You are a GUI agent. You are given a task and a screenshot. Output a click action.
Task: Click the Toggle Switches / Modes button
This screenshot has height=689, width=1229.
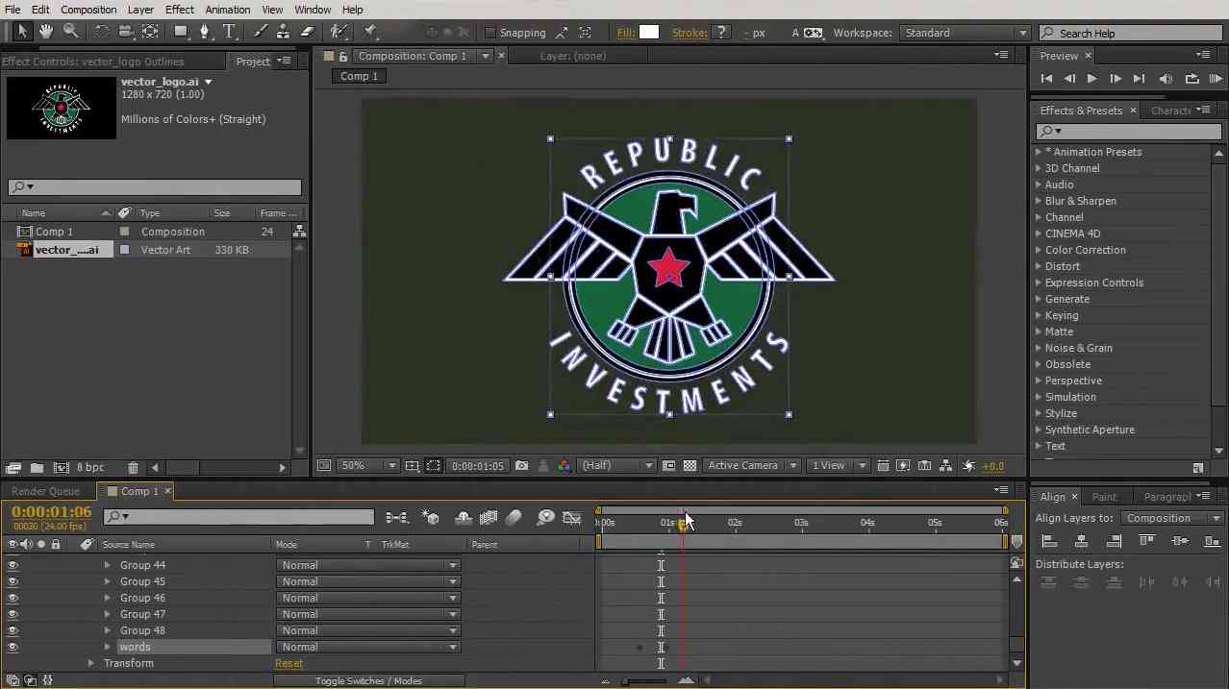(368, 680)
